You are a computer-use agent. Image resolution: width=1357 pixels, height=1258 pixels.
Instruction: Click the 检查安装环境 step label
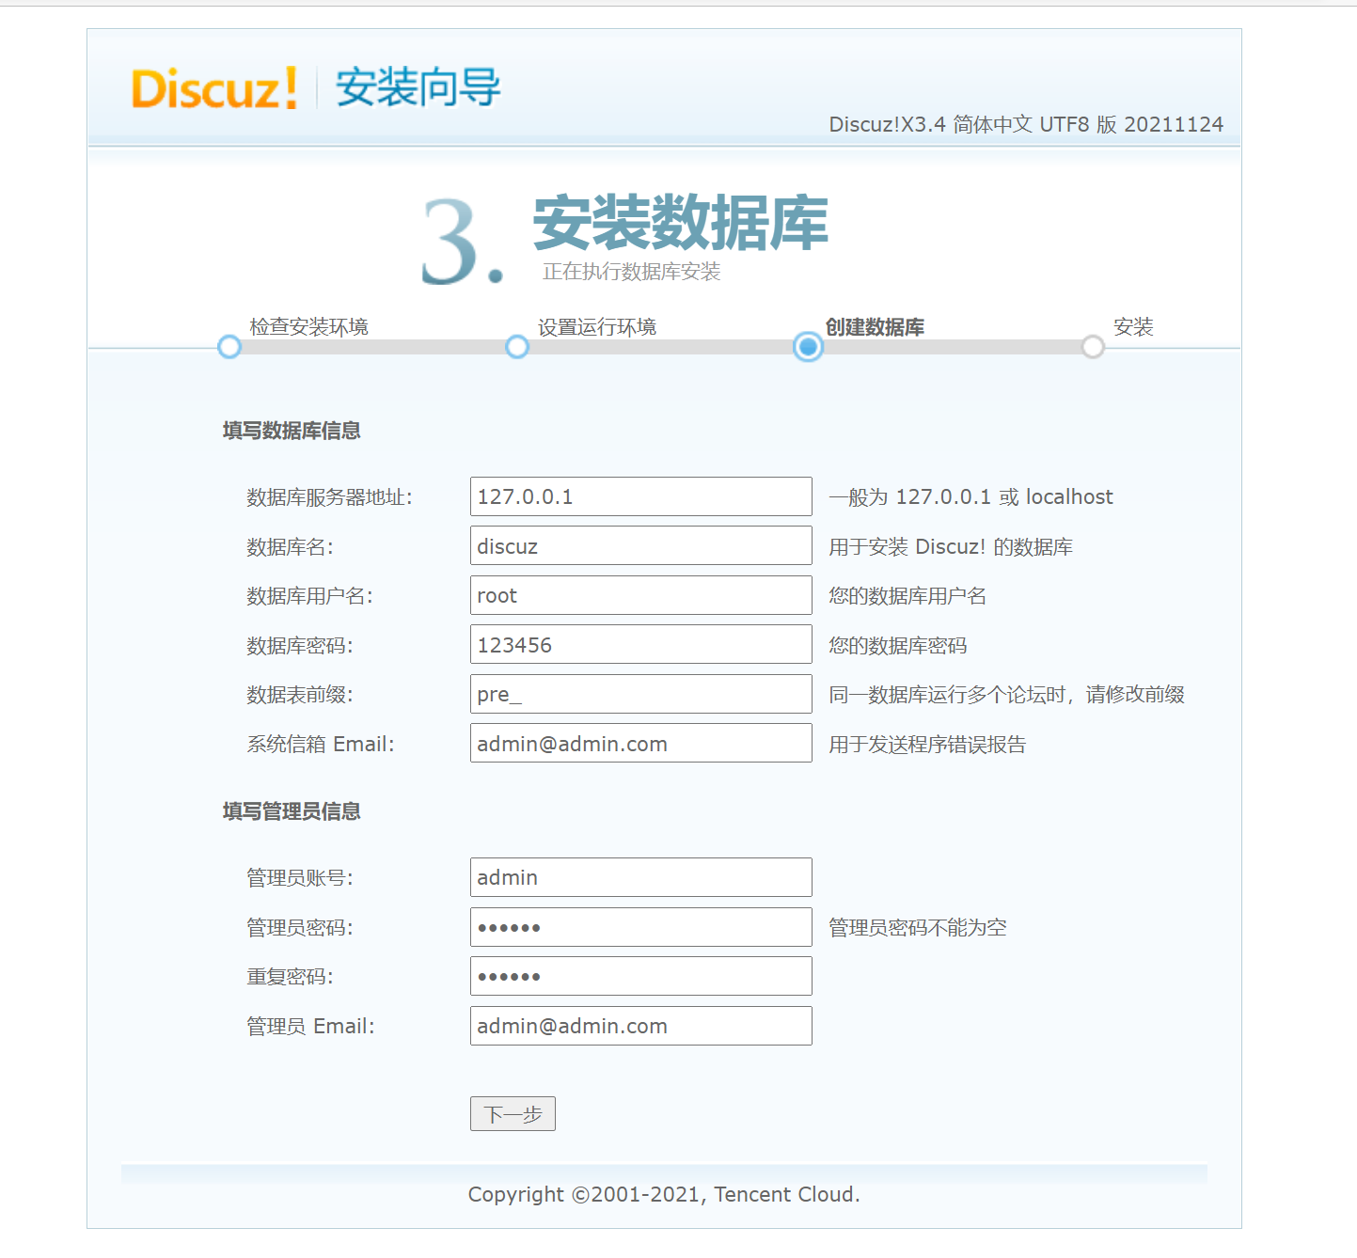pos(308,326)
